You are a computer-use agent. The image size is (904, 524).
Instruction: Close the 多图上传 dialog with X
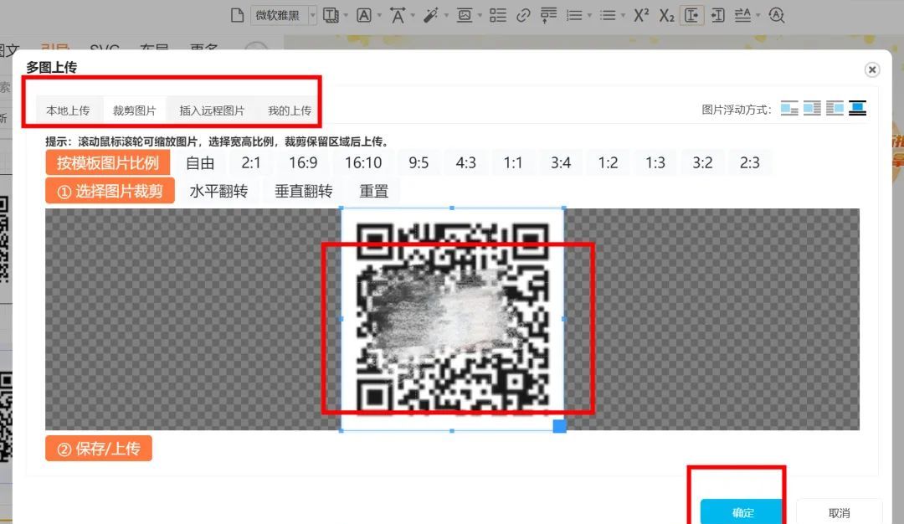[x=871, y=69]
